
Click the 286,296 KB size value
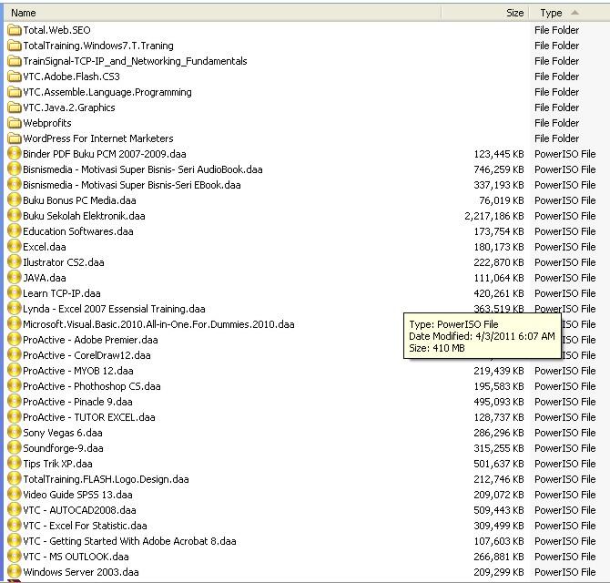click(499, 433)
